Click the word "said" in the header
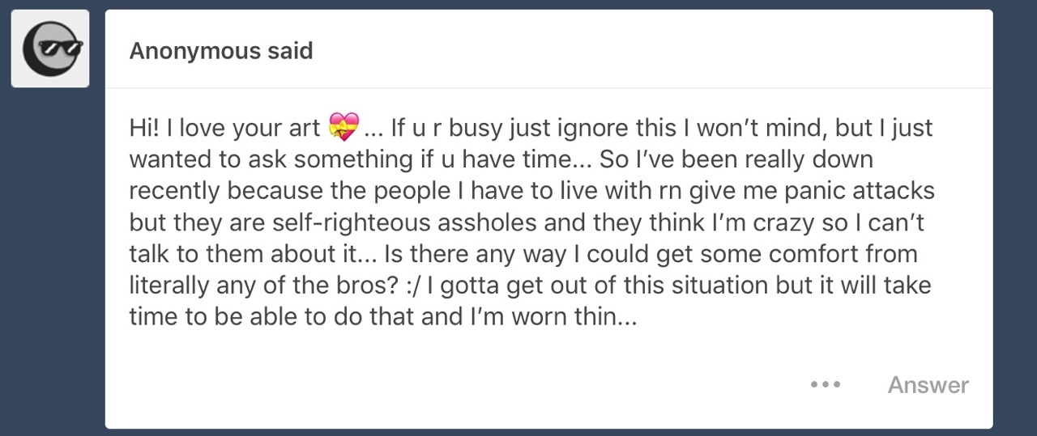Screen dimensions: 1037x436 click(x=291, y=51)
